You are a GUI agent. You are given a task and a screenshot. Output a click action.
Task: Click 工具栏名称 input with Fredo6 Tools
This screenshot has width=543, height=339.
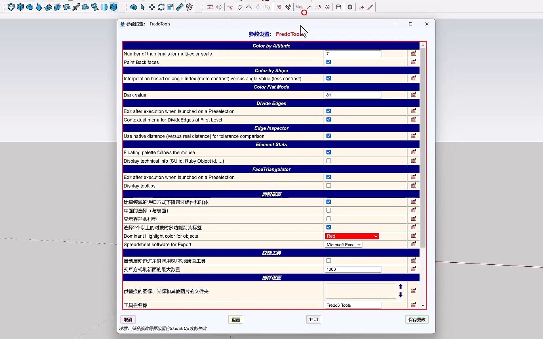[353, 305]
